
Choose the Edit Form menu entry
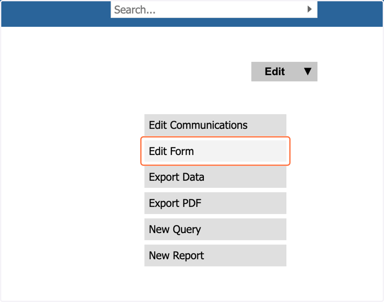(215, 151)
